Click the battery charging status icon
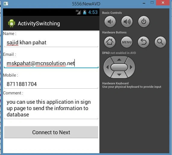This screenshot has height=155, width=172. (85, 12)
